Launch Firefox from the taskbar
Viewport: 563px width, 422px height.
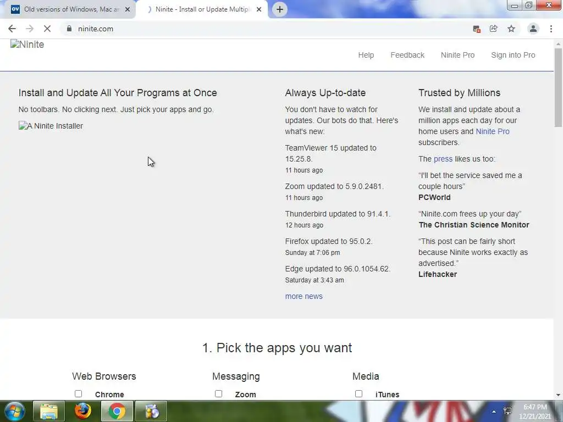click(83, 411)
